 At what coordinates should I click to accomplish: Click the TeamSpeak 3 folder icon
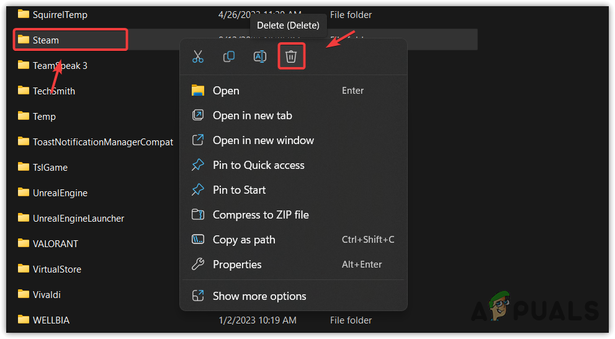click(24, 65)
